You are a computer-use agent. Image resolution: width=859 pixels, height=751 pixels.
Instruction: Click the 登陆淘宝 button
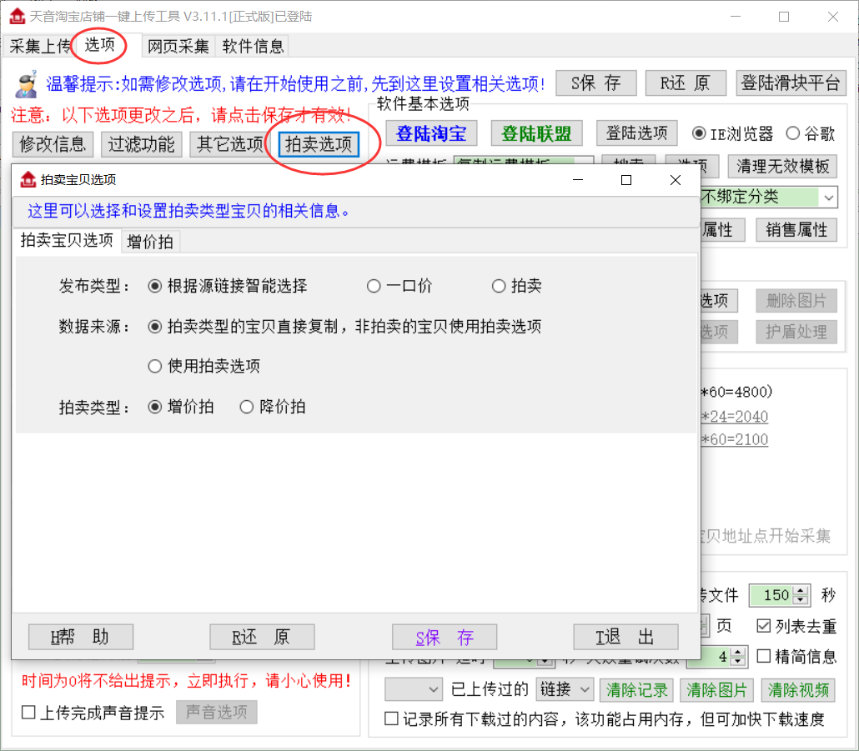(x=430, y=133)
